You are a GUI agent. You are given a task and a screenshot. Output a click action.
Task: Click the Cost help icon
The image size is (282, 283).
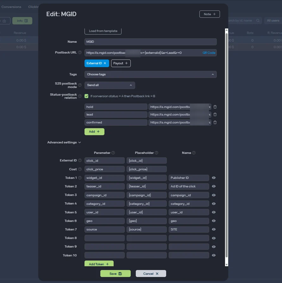pyautogui.click(x=80, y=169)
